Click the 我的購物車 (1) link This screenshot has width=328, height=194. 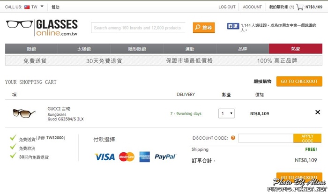click(282, 7)
